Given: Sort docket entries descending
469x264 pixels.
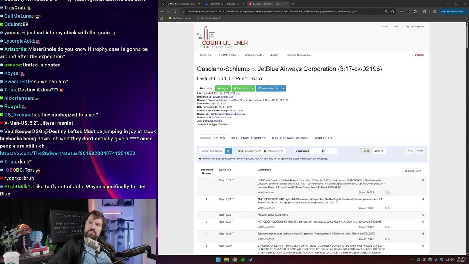Looking at the screenshot, I should (379, 151).
